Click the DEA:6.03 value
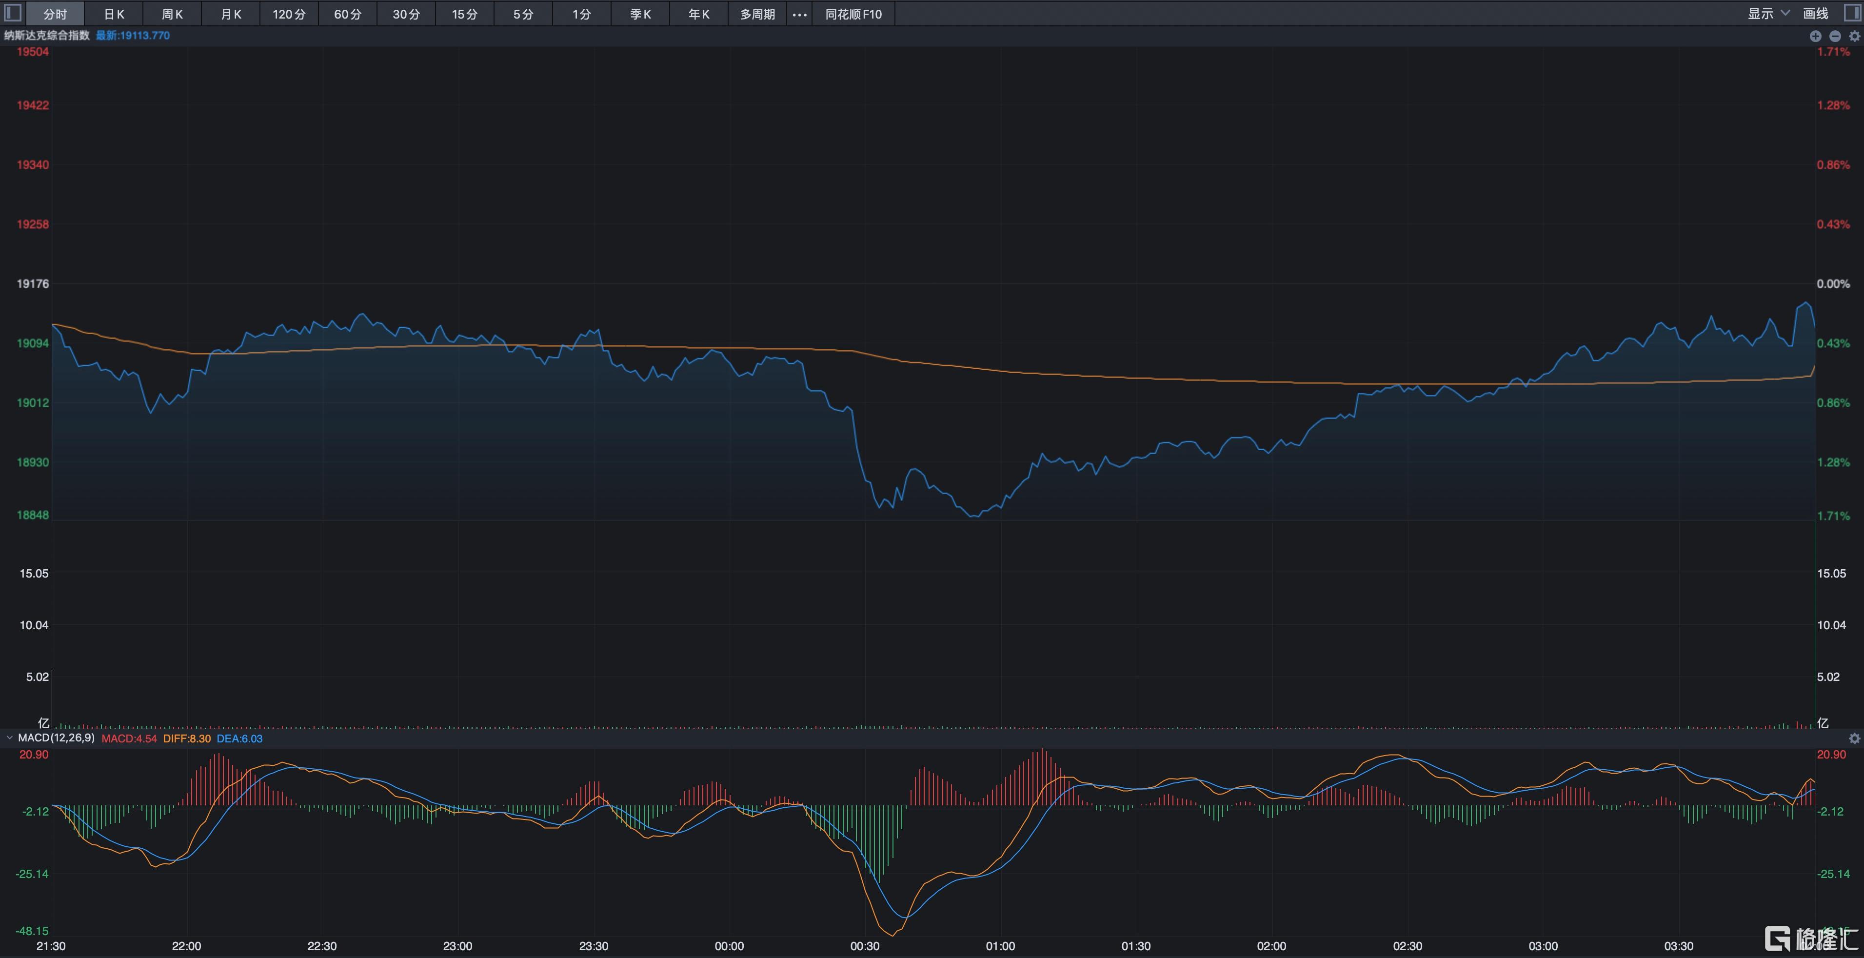Screen dimensions: 1864x958 point(240,739)
